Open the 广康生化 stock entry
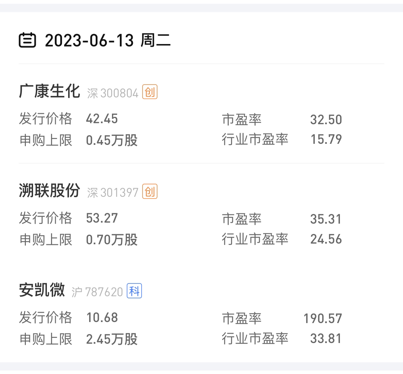 pyautogui.click(x=49, y=92)
